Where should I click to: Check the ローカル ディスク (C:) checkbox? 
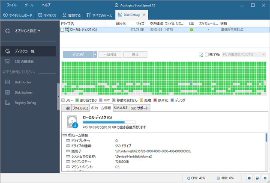(x=63, y=30)
